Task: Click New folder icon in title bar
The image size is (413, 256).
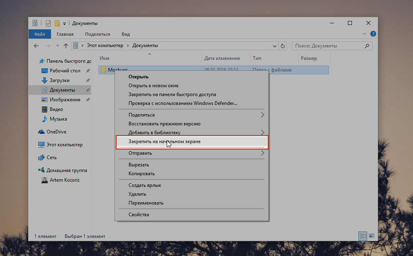Action: click(57, 23)
